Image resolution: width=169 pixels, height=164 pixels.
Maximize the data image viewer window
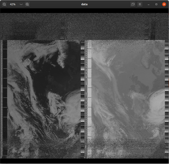click(156, 4)
